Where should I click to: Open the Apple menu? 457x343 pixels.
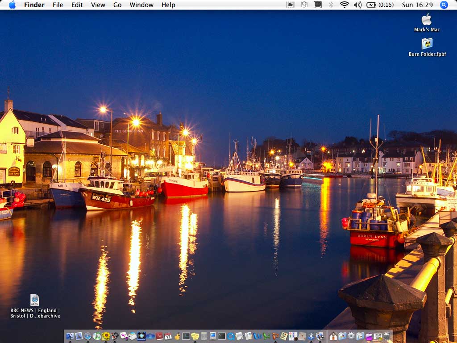(x=12, y=5)
